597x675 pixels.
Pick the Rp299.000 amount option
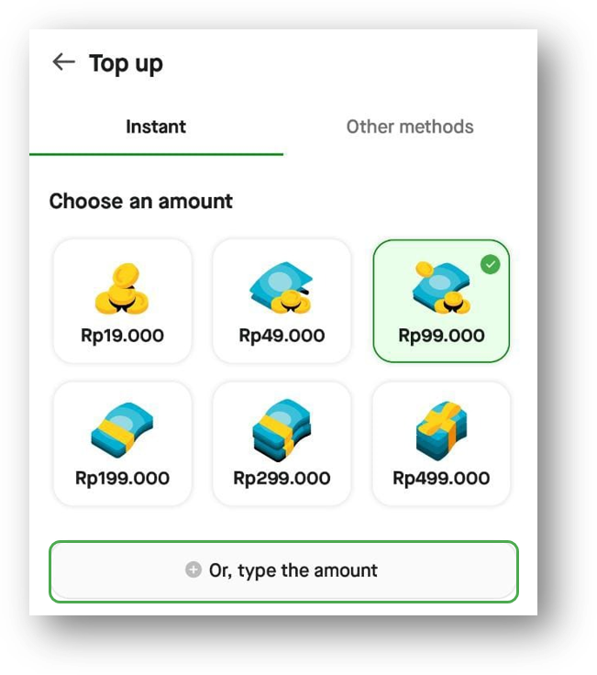coord(282,444)
